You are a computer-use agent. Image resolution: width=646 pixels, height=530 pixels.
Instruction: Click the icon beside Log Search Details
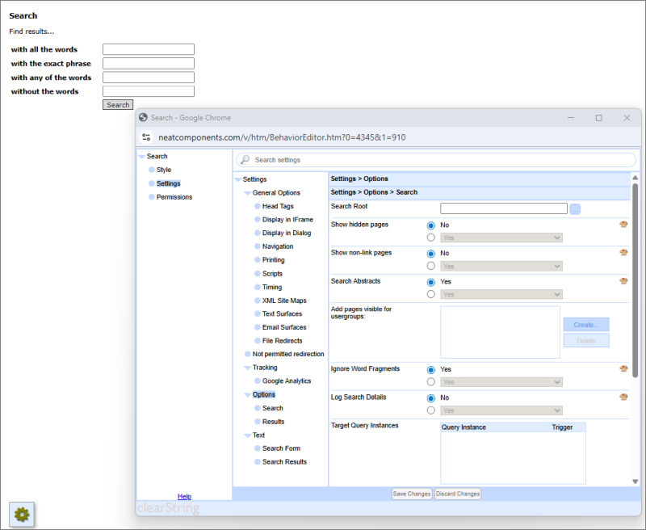coord(623,397)
